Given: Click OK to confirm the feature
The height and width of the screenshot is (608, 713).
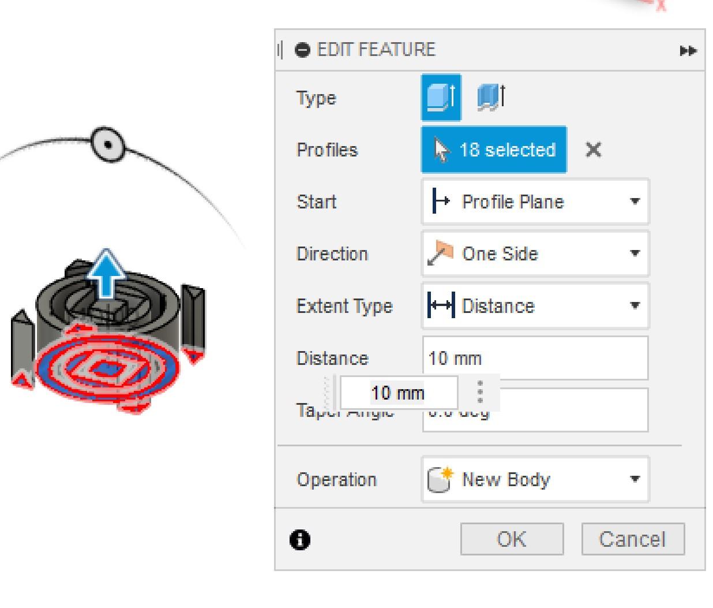Looking at the screenshot, I should (x=512, y=539).
